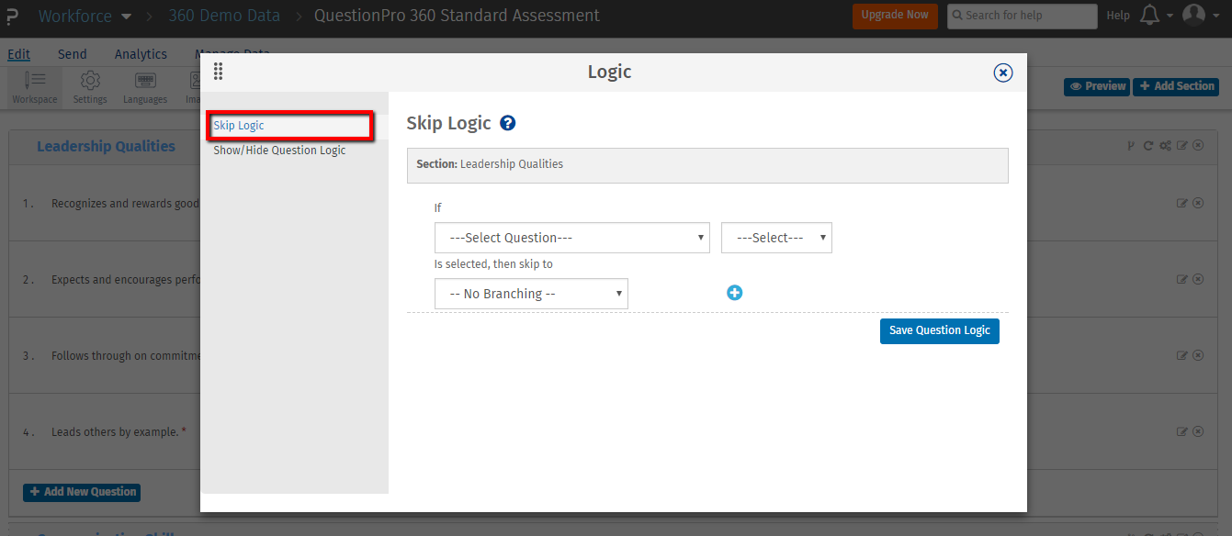Click the Search for help field
This screenshot has width=1232, height=536.
pyautogui.click(x=1022, y=16)
